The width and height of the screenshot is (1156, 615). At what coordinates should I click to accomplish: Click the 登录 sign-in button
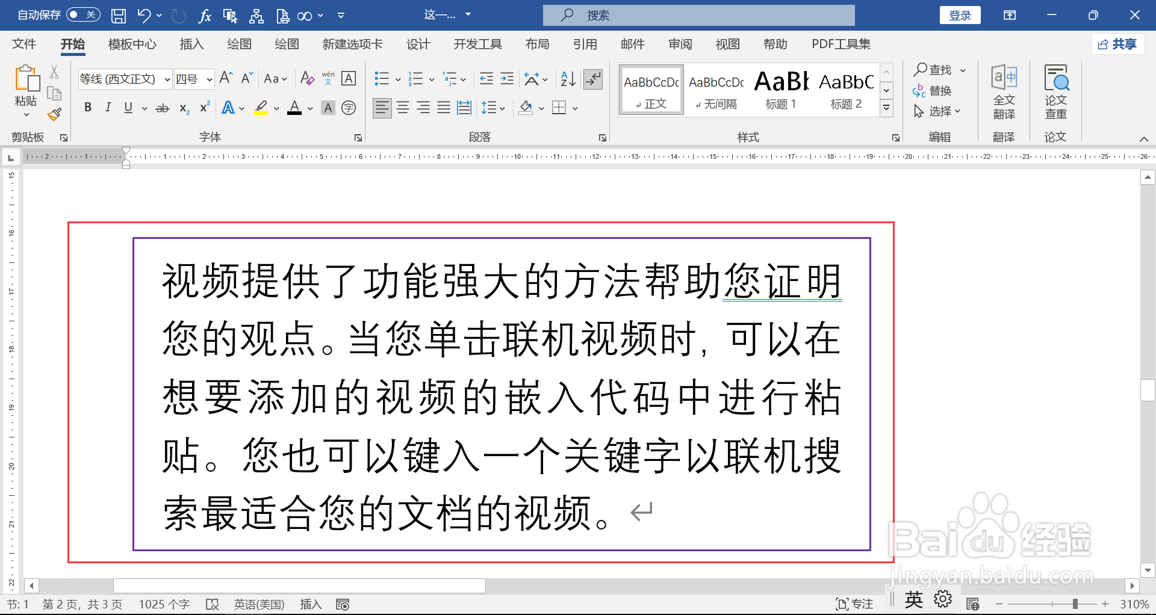pos(960,16)
